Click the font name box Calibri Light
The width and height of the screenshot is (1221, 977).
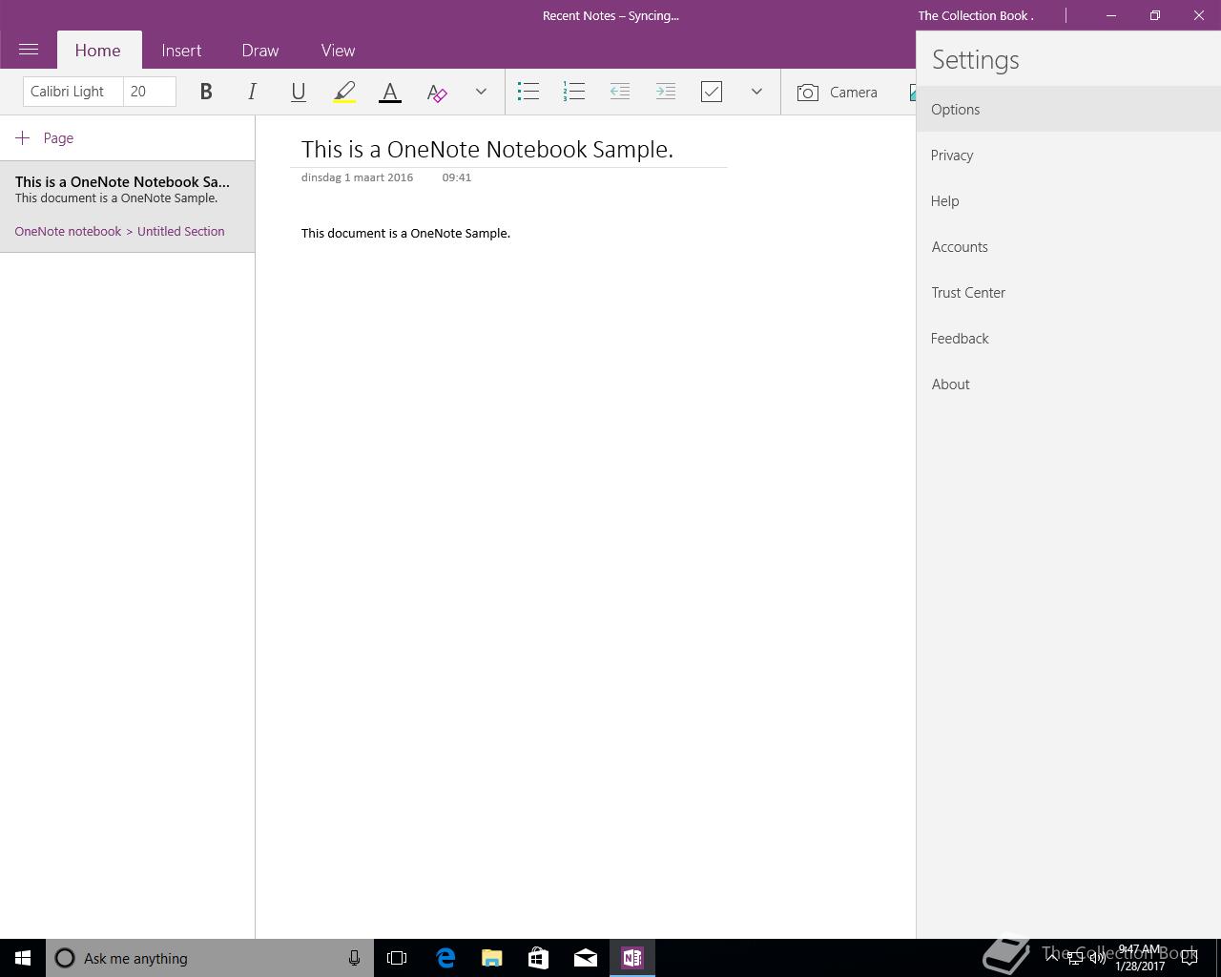[x=73, y=92]
